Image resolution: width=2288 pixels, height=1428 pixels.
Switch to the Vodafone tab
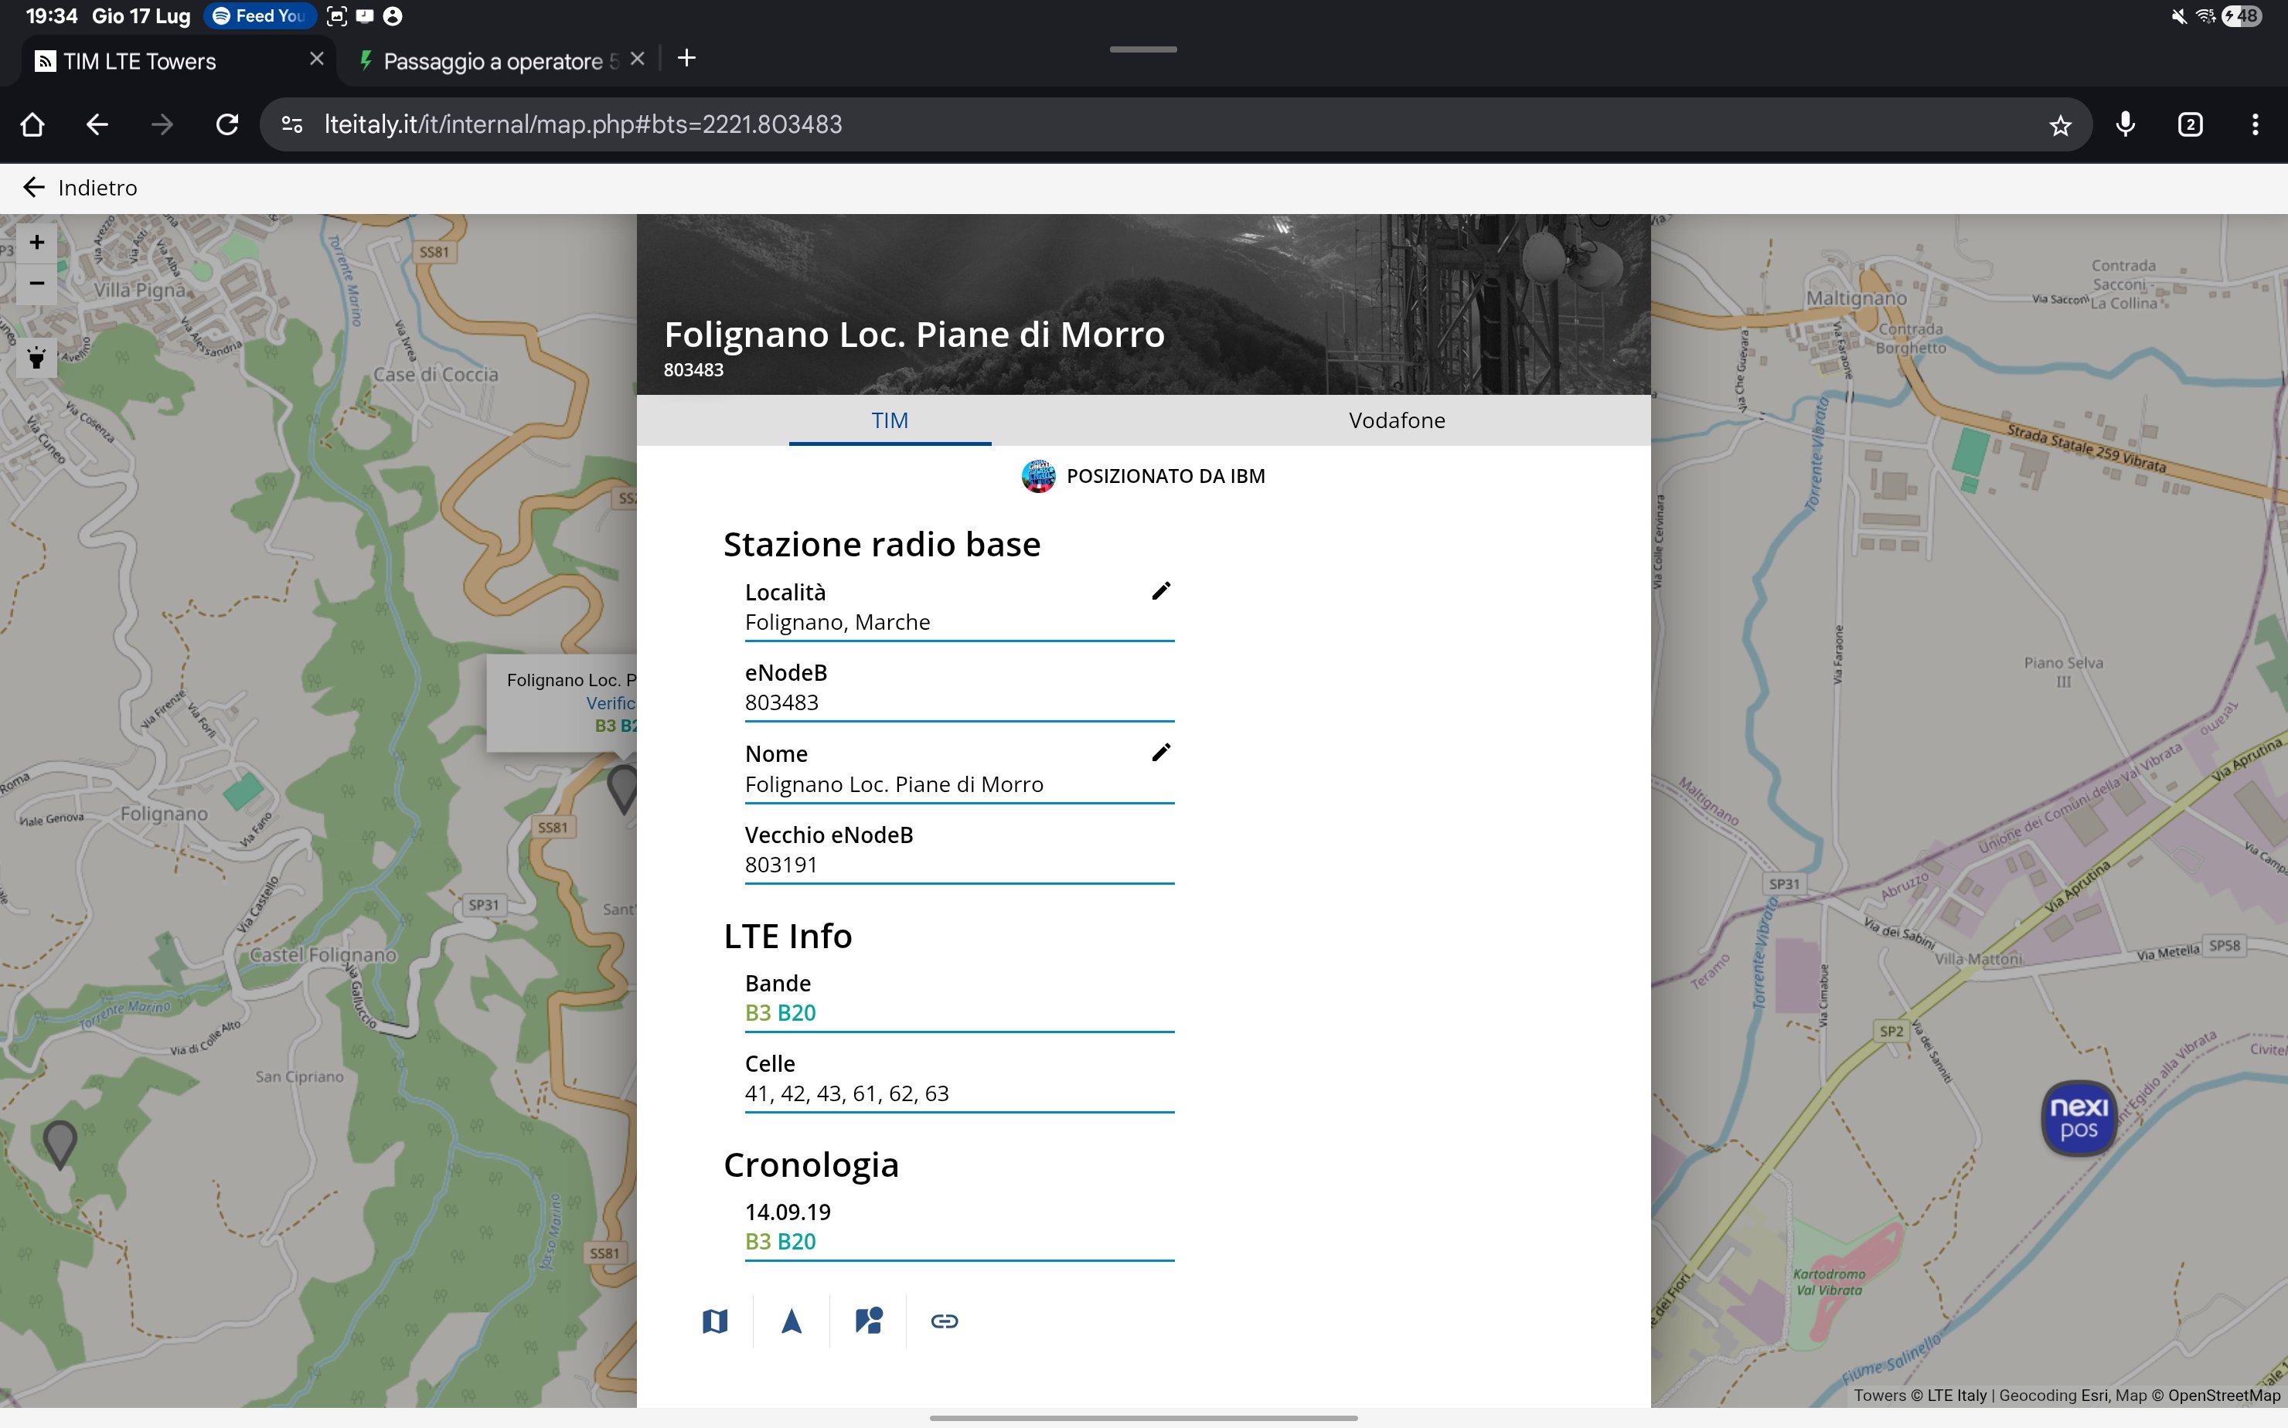[x=1396, y=420]
